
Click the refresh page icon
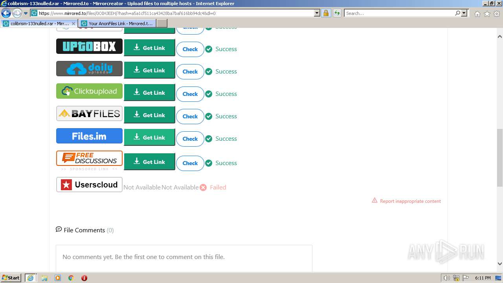337,13
